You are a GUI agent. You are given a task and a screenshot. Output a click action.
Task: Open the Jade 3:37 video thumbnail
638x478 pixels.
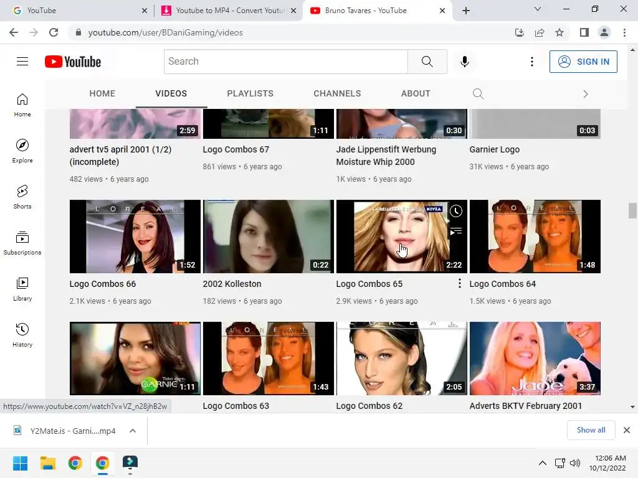535,358
